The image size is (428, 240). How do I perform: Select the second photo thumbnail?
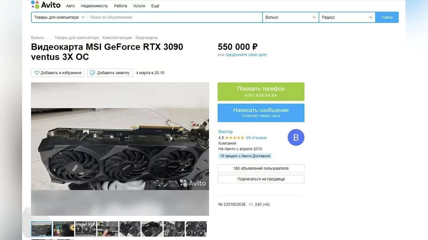coord(64,229)
